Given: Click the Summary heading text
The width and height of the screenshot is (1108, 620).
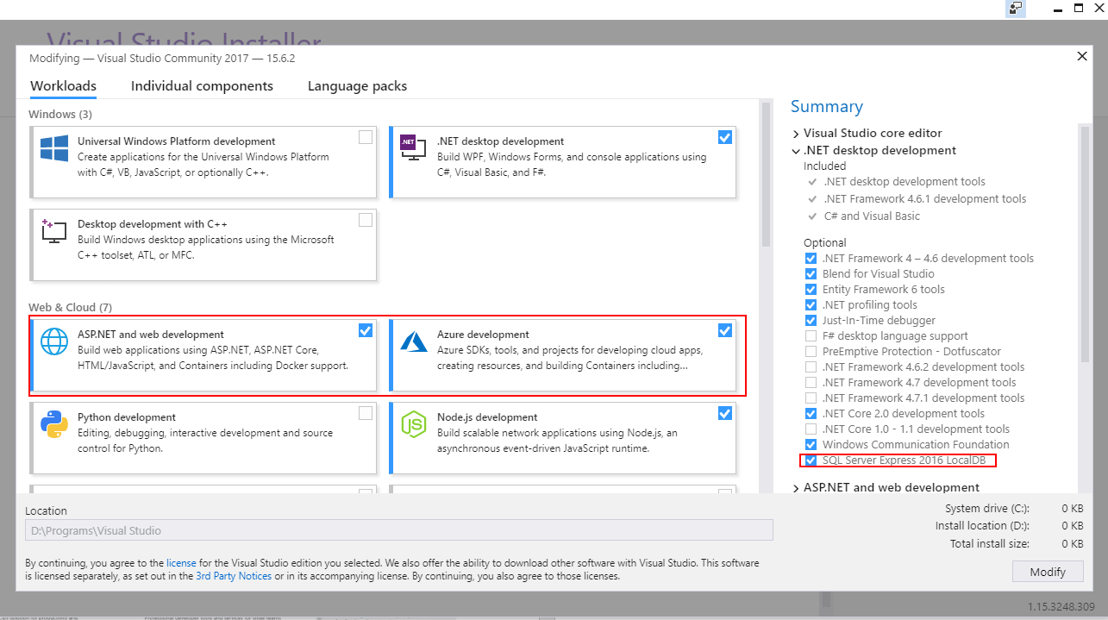Looking at the screenshot, I should [x=827, y=107].
